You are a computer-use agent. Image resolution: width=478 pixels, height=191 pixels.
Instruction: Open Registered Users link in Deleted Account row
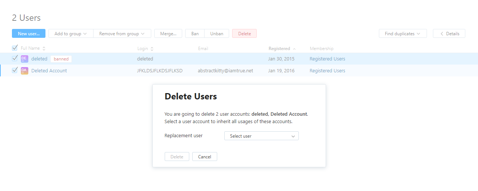pos(327,70)
